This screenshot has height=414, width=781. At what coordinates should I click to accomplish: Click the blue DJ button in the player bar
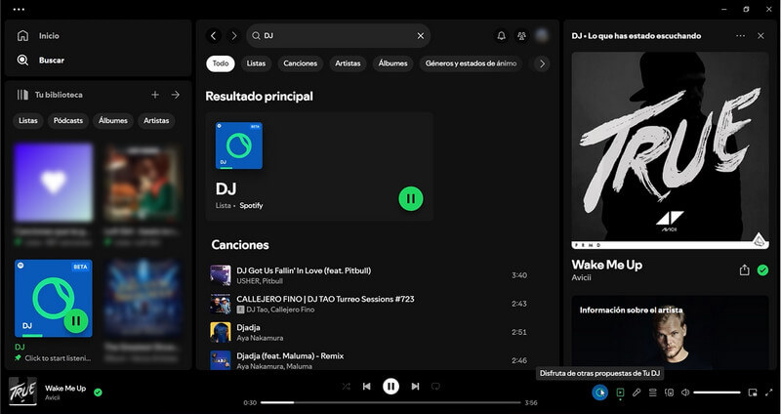point(600,393)
